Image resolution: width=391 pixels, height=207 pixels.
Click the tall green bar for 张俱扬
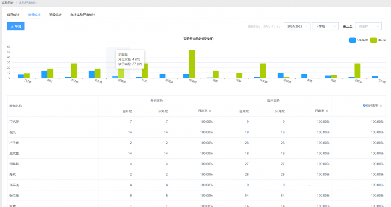pos(192,64)
